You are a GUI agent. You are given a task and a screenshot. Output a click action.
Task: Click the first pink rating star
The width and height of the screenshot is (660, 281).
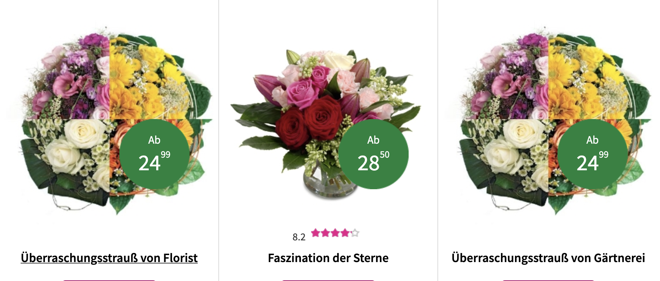click(x=316, y=233)
